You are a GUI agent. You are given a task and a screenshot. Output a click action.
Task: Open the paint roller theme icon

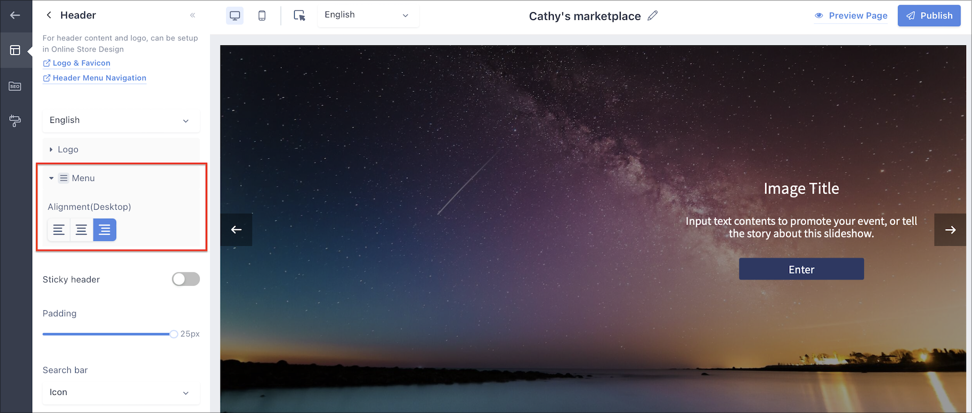tap(15, 121)
